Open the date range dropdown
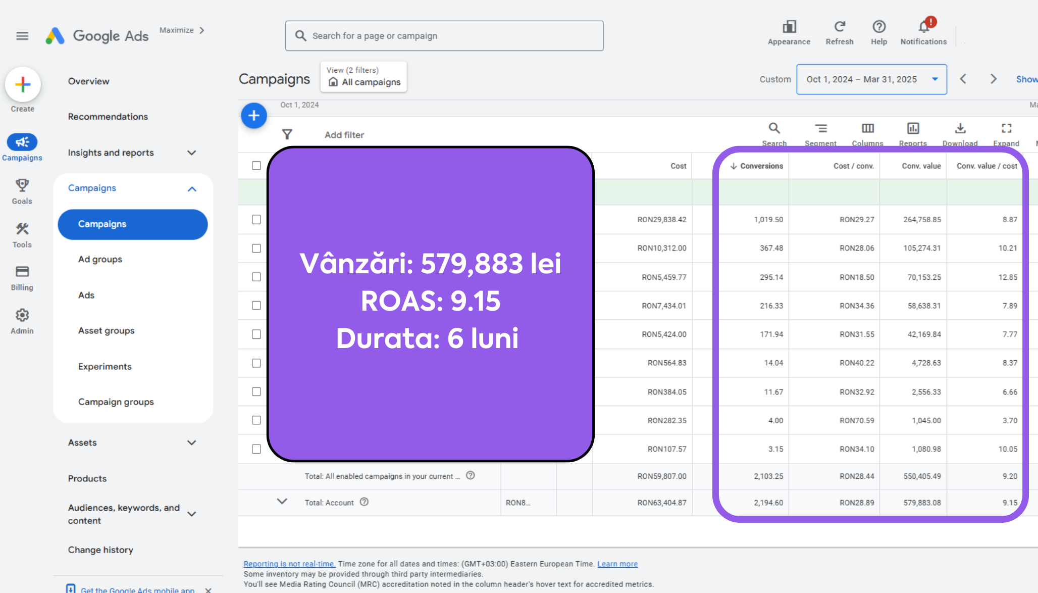The height and width of the screenshot is (593, 1038). [x=871, y=79]
